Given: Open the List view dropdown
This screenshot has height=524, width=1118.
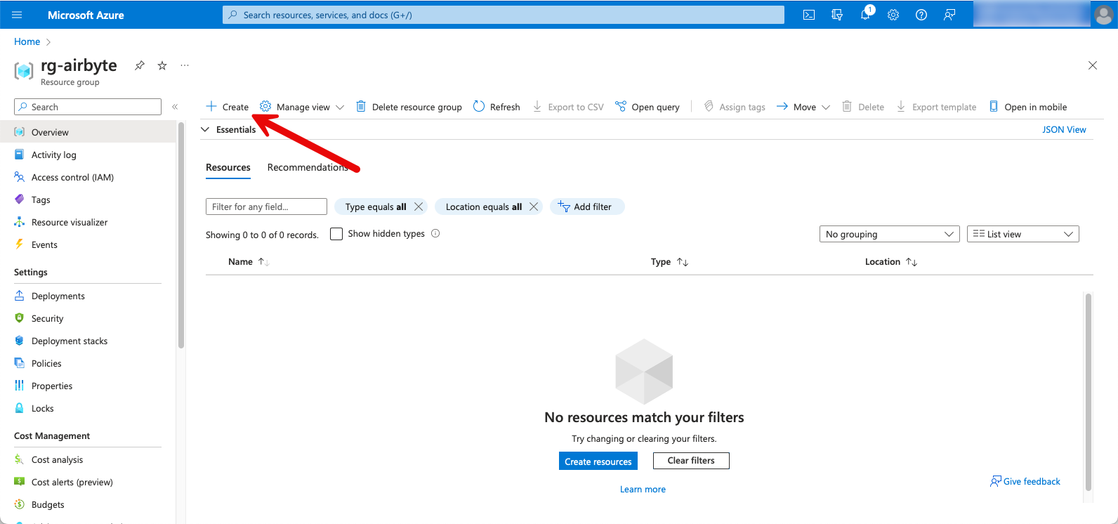Looking at the screenshot, I should [x=1022, y=234].
